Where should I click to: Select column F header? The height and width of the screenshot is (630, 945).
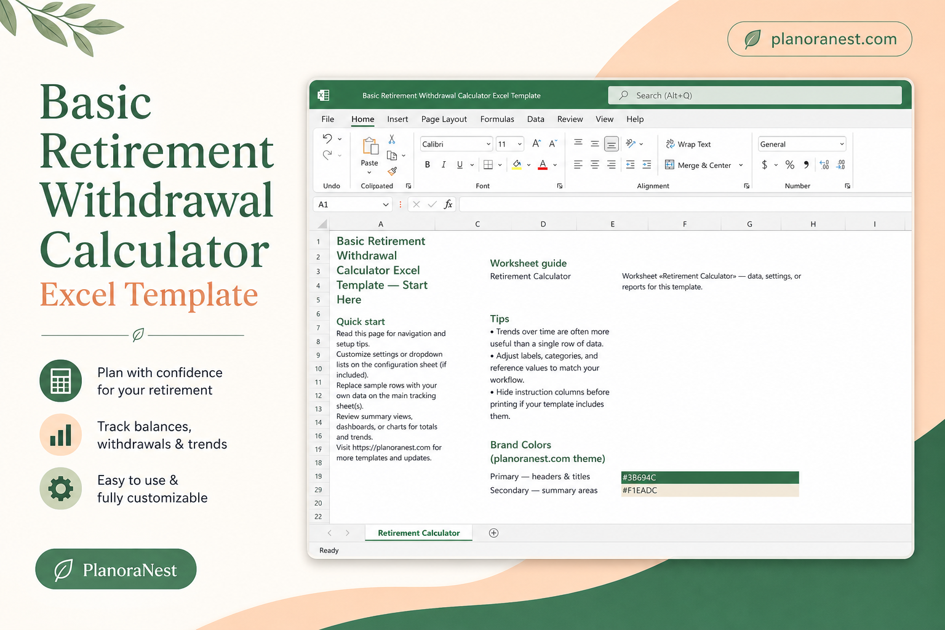(x=685, y=224)
